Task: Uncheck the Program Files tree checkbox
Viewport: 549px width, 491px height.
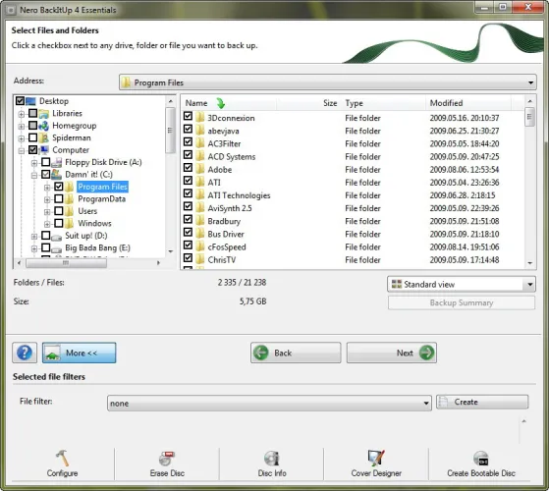Action: point(59,187)
